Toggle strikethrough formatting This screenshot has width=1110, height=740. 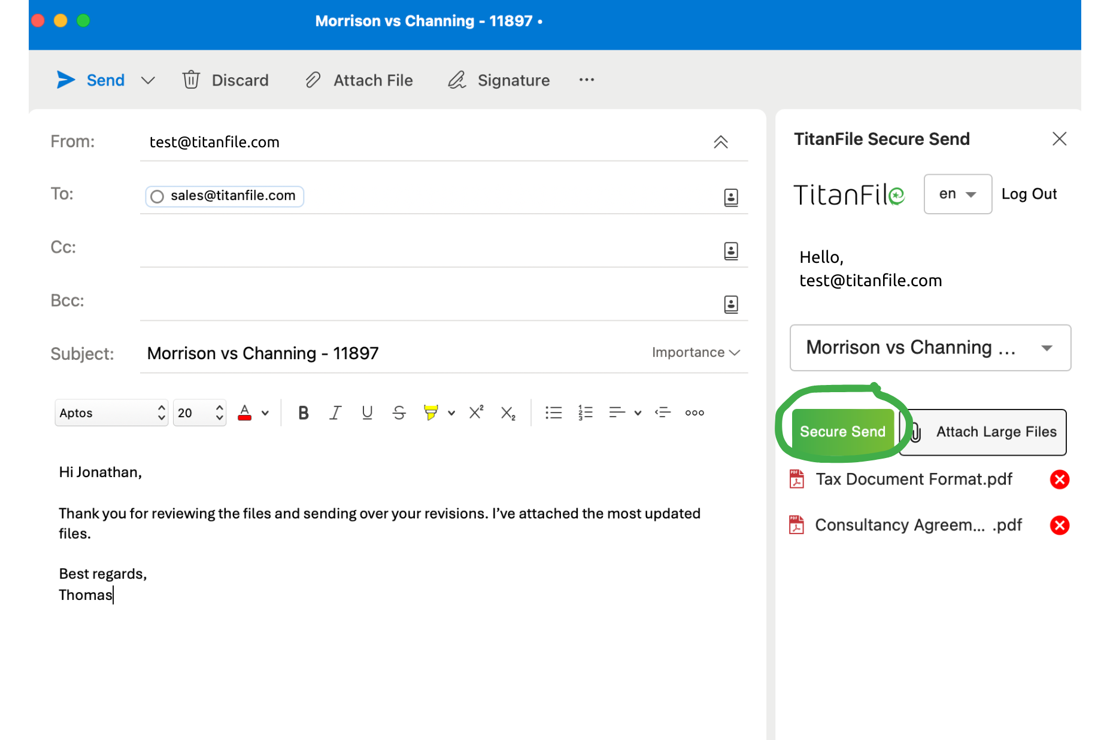399,413
